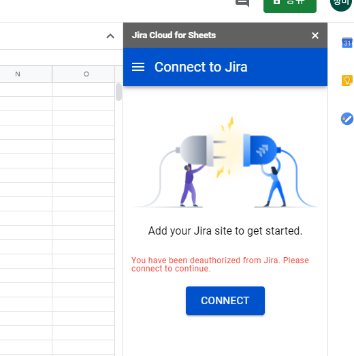354x356 pixels.
Task: Open Google Calendar side panel icon
Action: (347, 42)
